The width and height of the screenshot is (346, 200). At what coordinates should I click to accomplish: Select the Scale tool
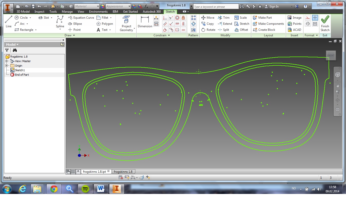[241, 18]
